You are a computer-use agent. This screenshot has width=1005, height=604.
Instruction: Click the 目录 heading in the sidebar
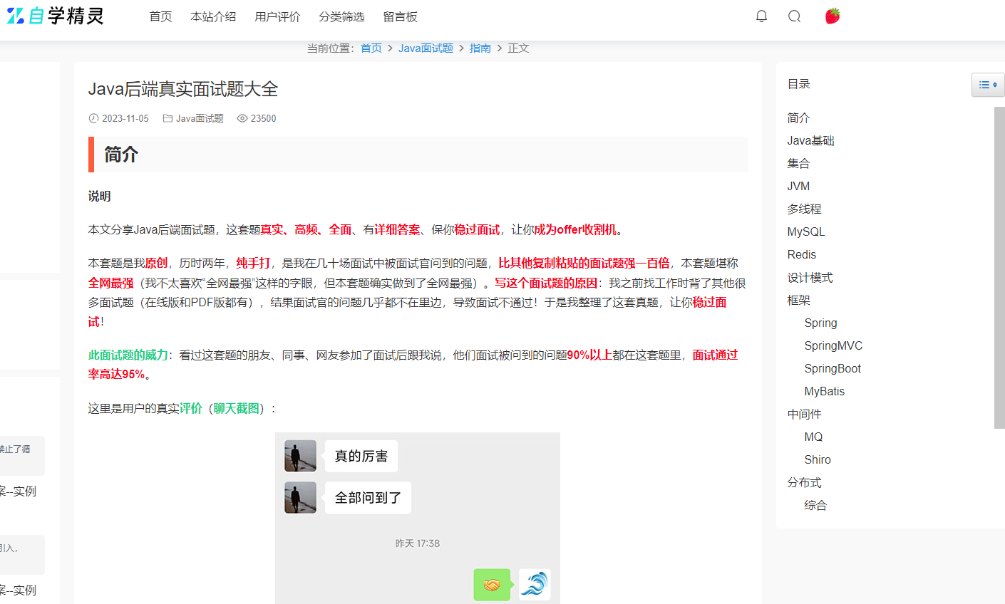click(798, 84)
